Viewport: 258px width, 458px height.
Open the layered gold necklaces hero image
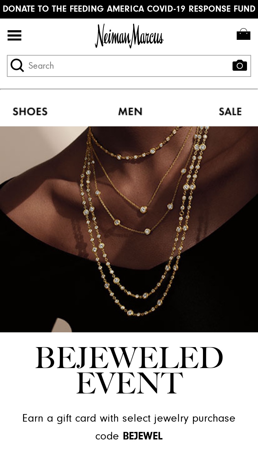pyautogui.click(x=129, y=229)
